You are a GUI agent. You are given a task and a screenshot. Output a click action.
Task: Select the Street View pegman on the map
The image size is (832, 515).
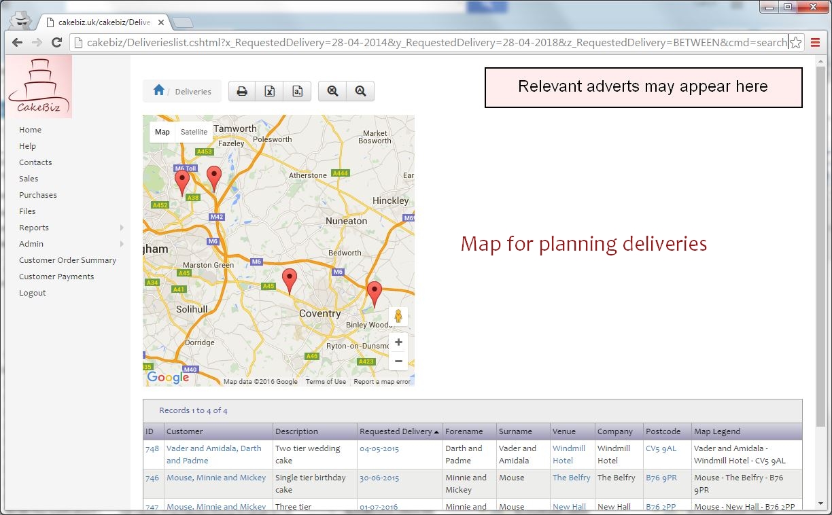tap(398, 316)
